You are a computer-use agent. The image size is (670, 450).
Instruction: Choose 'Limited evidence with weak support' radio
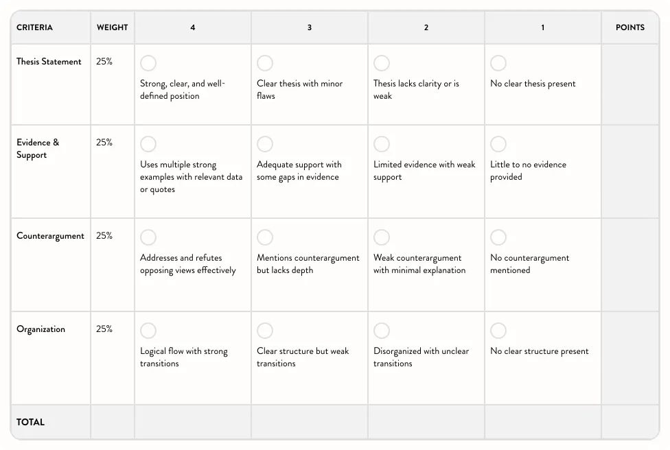coord(382,144)
